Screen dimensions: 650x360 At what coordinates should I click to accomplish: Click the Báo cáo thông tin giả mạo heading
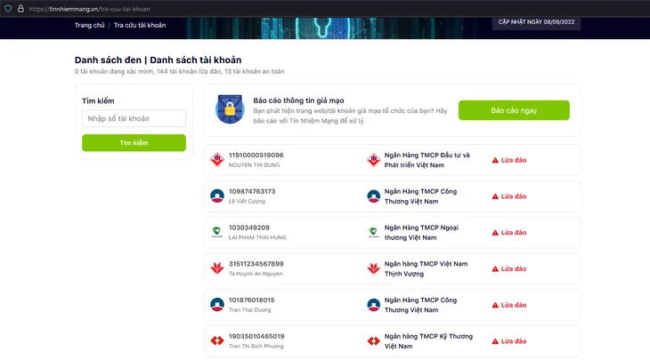click(298, 100)
